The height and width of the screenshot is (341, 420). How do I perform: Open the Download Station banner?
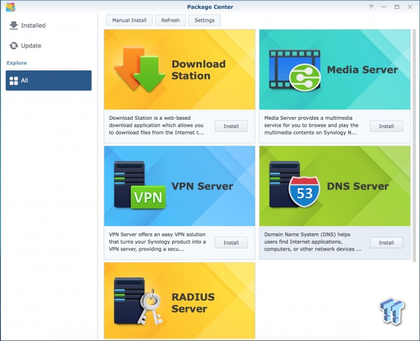[180, 70]
